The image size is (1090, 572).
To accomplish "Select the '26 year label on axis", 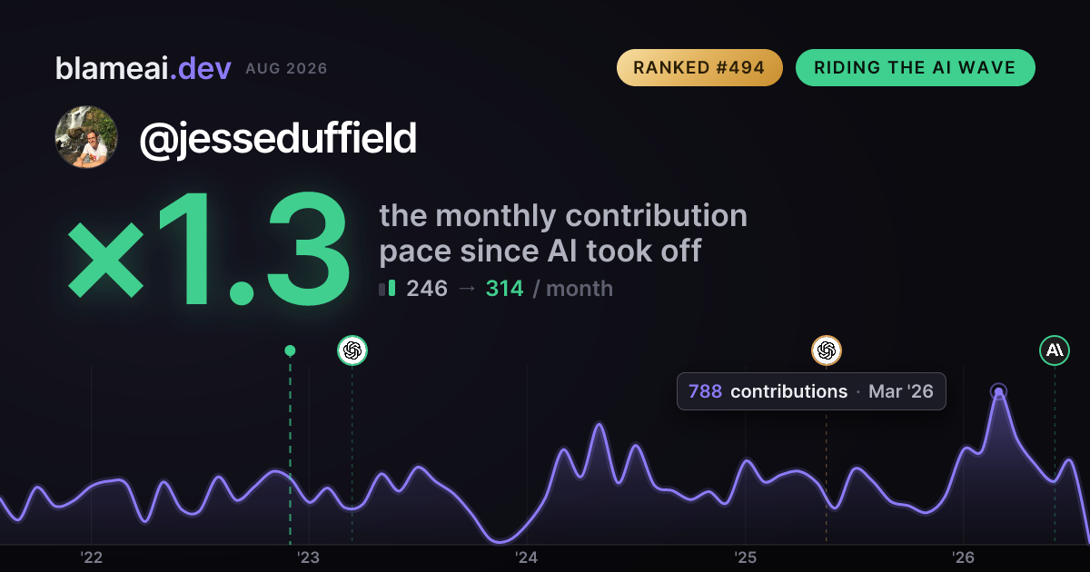I will [x=963, y=557].
